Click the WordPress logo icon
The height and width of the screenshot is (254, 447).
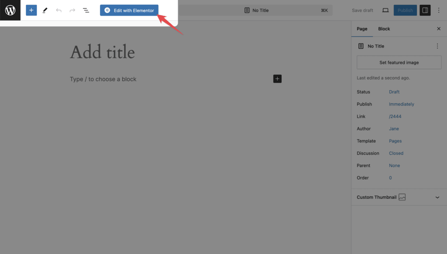[x=10, y=10]
